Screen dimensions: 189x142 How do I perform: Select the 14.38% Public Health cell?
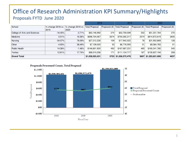coord(55,49)
